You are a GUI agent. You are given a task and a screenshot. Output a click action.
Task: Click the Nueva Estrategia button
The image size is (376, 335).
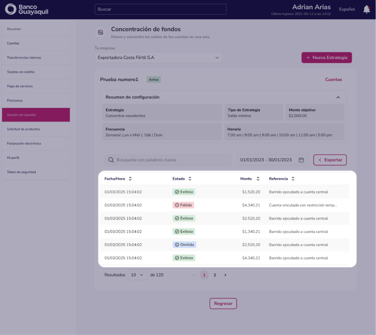[327, 57]
